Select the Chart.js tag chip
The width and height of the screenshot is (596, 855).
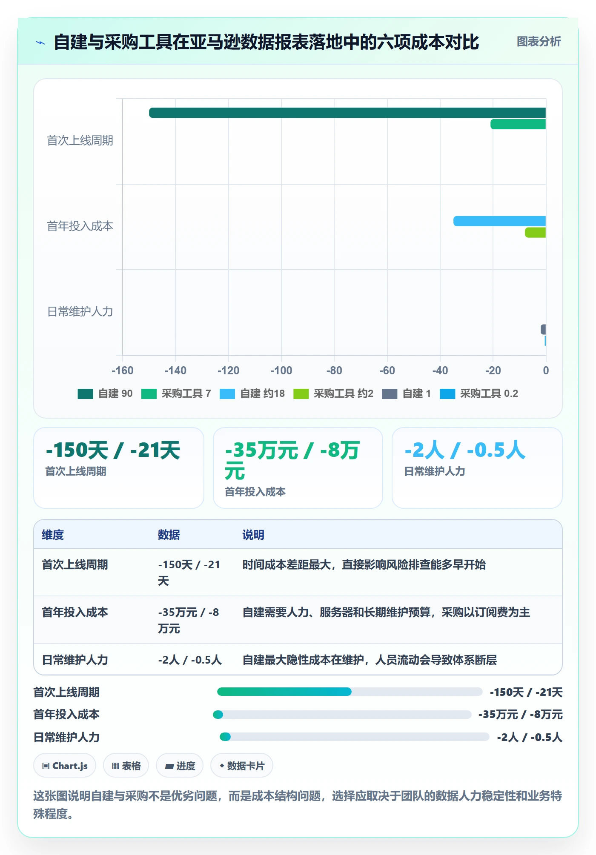(x=65, y=766)
